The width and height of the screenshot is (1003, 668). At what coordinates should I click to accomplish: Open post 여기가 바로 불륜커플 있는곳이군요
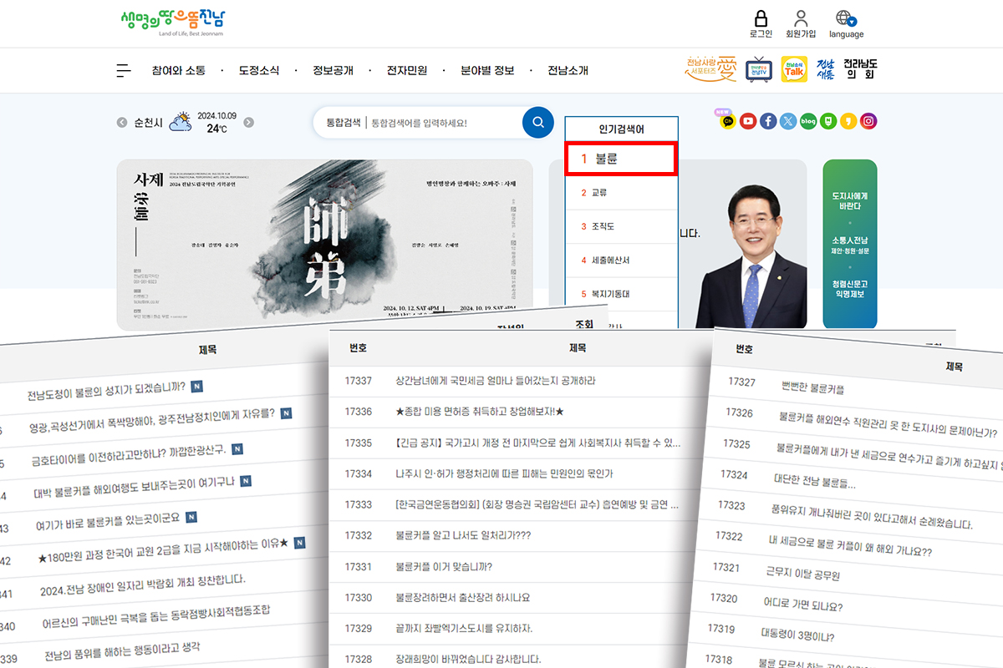tap(108, 521)
